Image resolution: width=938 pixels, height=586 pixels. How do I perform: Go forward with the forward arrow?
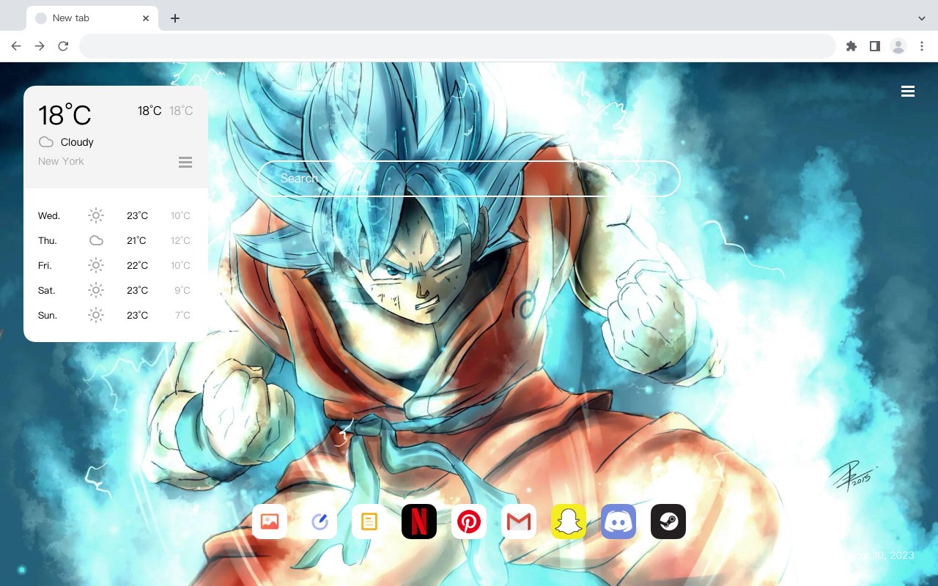point(40,46)
